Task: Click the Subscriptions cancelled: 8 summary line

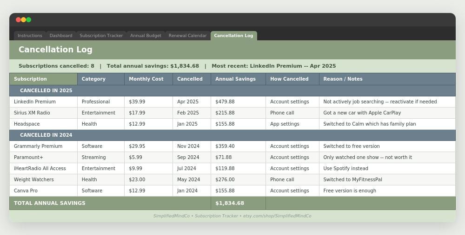Action: pos(56,66)
